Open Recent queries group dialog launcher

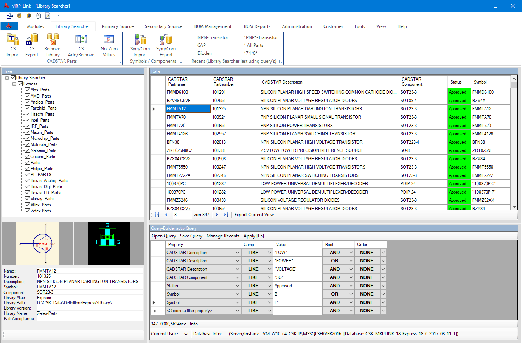(x=281, y=62)
